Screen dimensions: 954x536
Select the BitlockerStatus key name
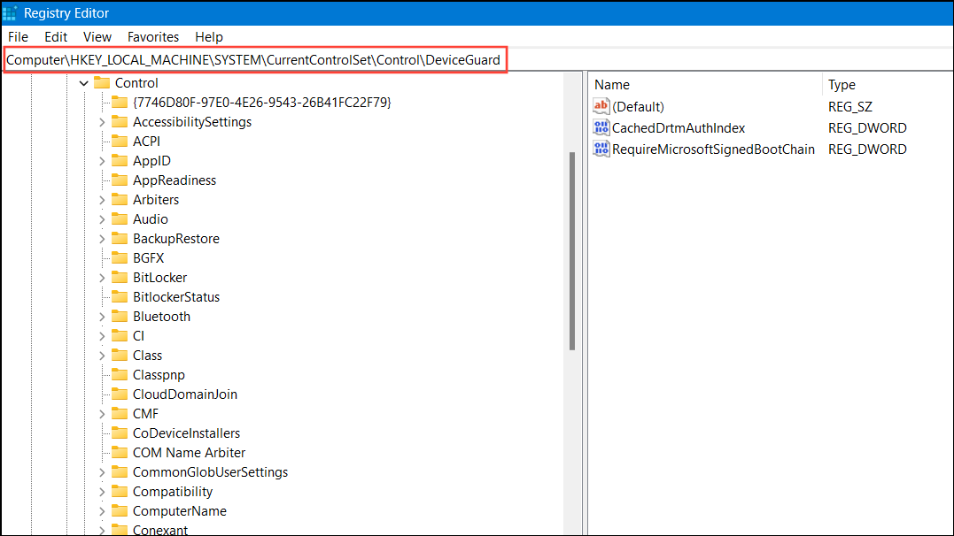click(x=176, y=297)
